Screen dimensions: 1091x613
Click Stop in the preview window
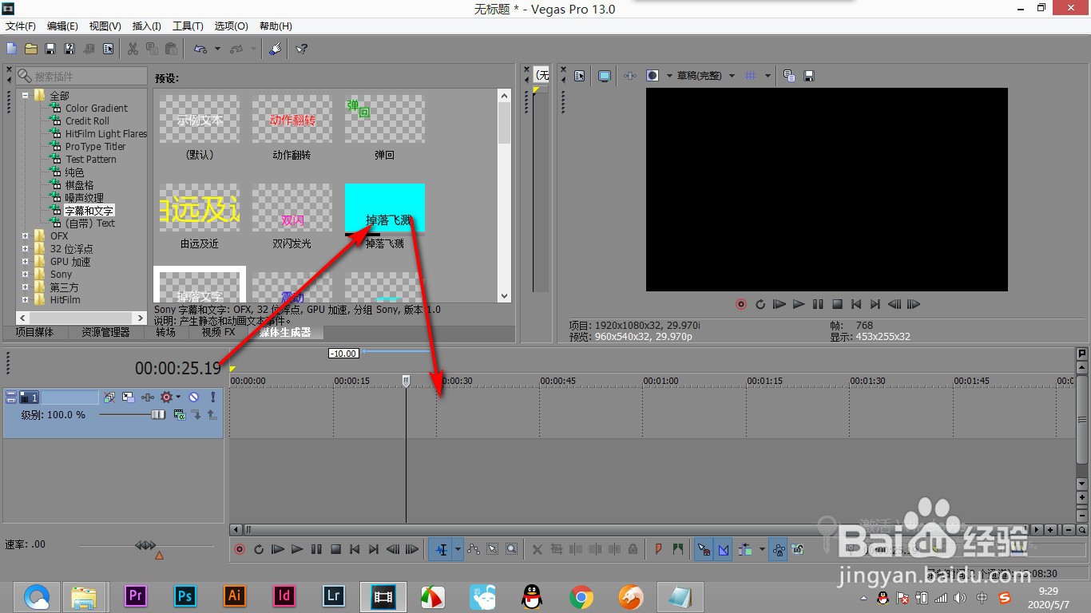[837, 304]
